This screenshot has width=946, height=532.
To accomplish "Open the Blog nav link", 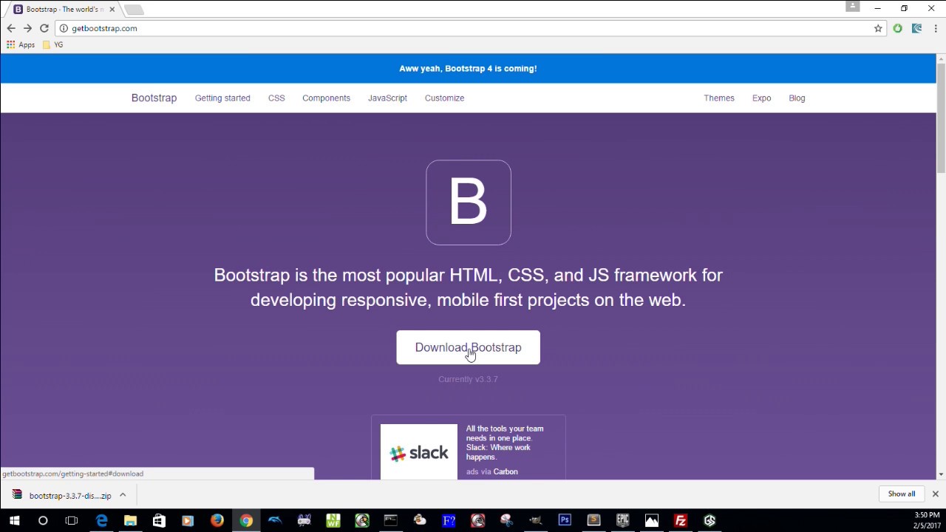I will click(x=797, y=98).
